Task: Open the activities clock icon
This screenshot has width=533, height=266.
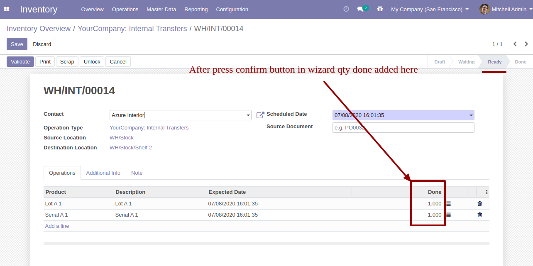Action: pos(346,9)
